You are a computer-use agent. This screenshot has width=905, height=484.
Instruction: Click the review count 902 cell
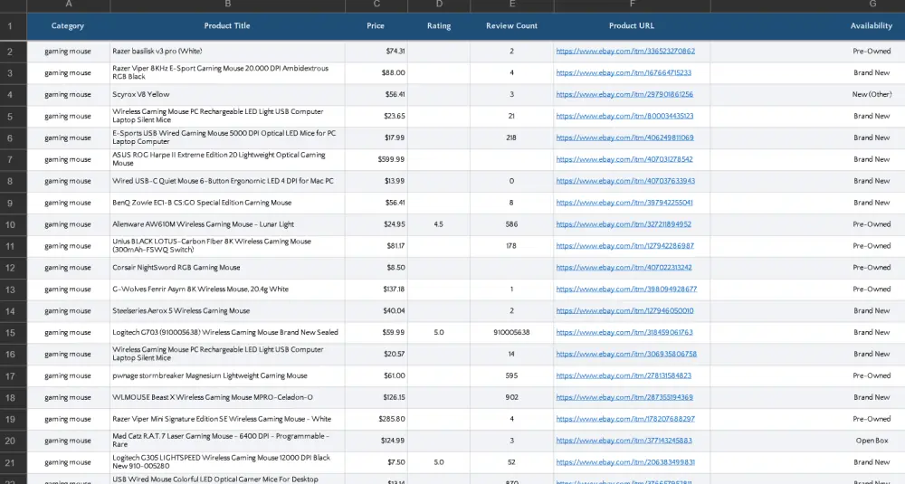(511, 397)
